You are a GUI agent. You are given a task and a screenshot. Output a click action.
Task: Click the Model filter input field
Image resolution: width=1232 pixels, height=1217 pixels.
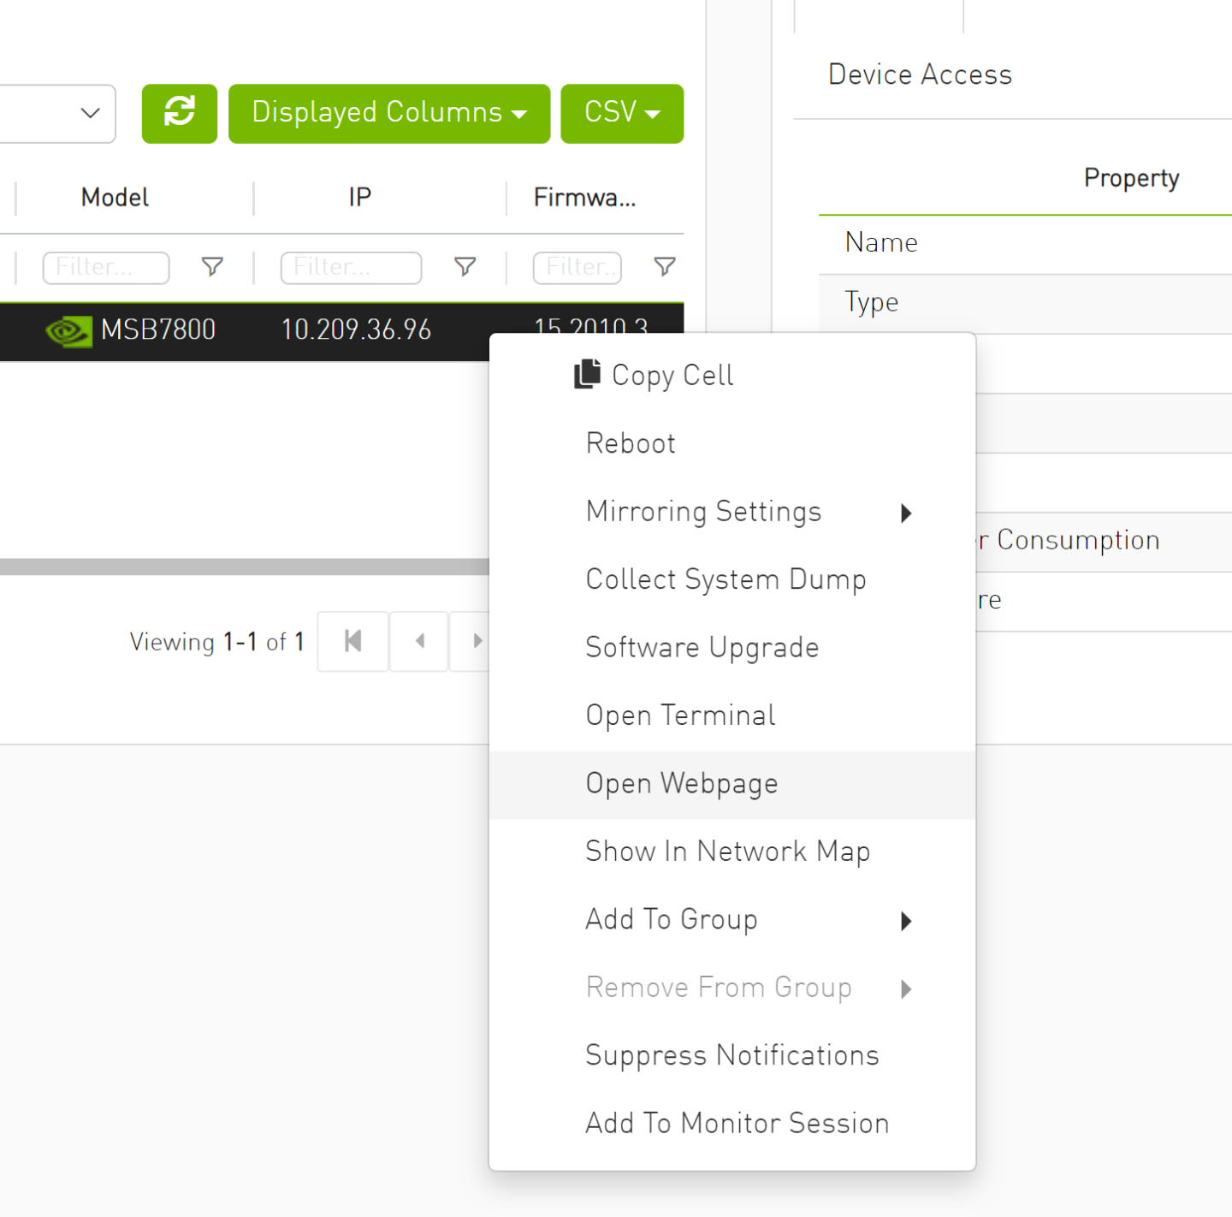point(105,267)
